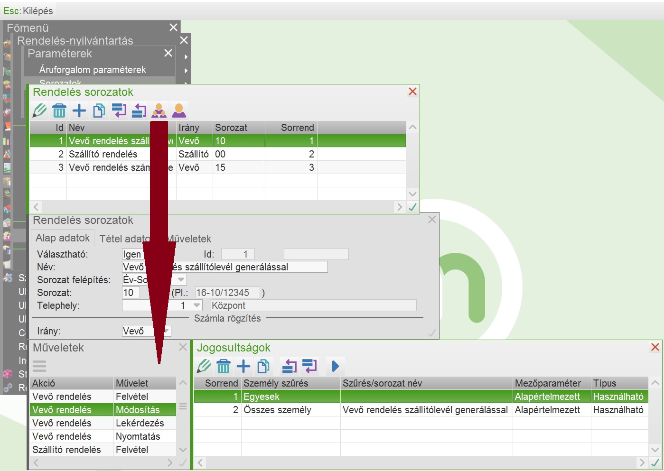Switch to the Alap adatok tab
The height and width of the screenshot is (471, 664).
[63, 238]
